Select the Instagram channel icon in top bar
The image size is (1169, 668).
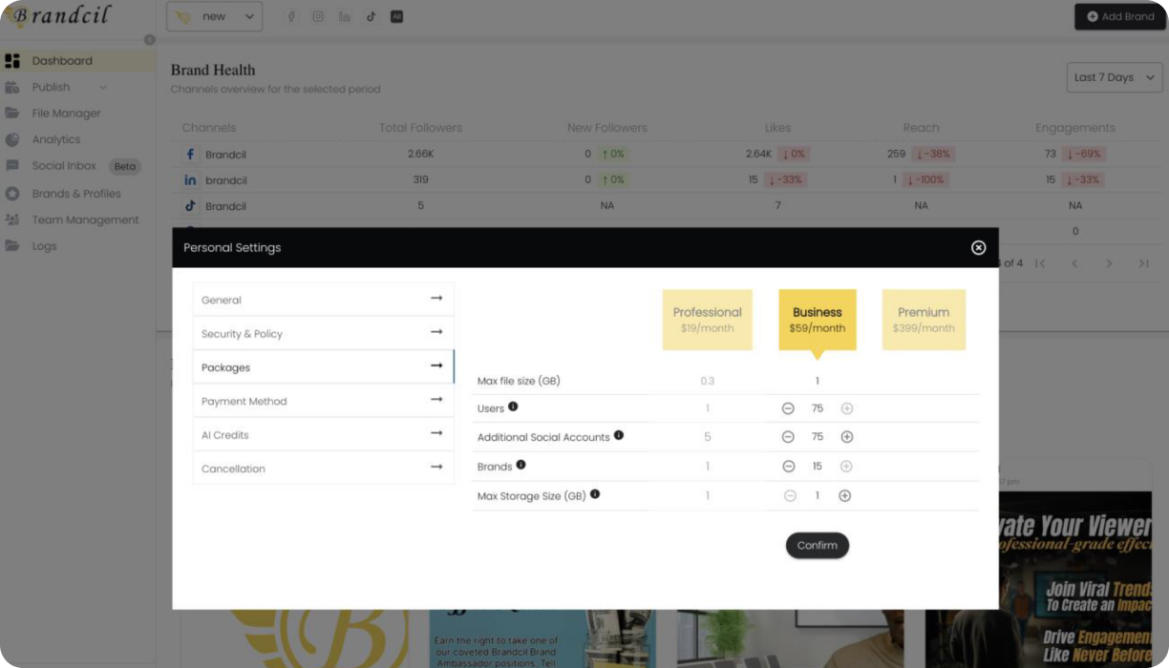point(318,16)
